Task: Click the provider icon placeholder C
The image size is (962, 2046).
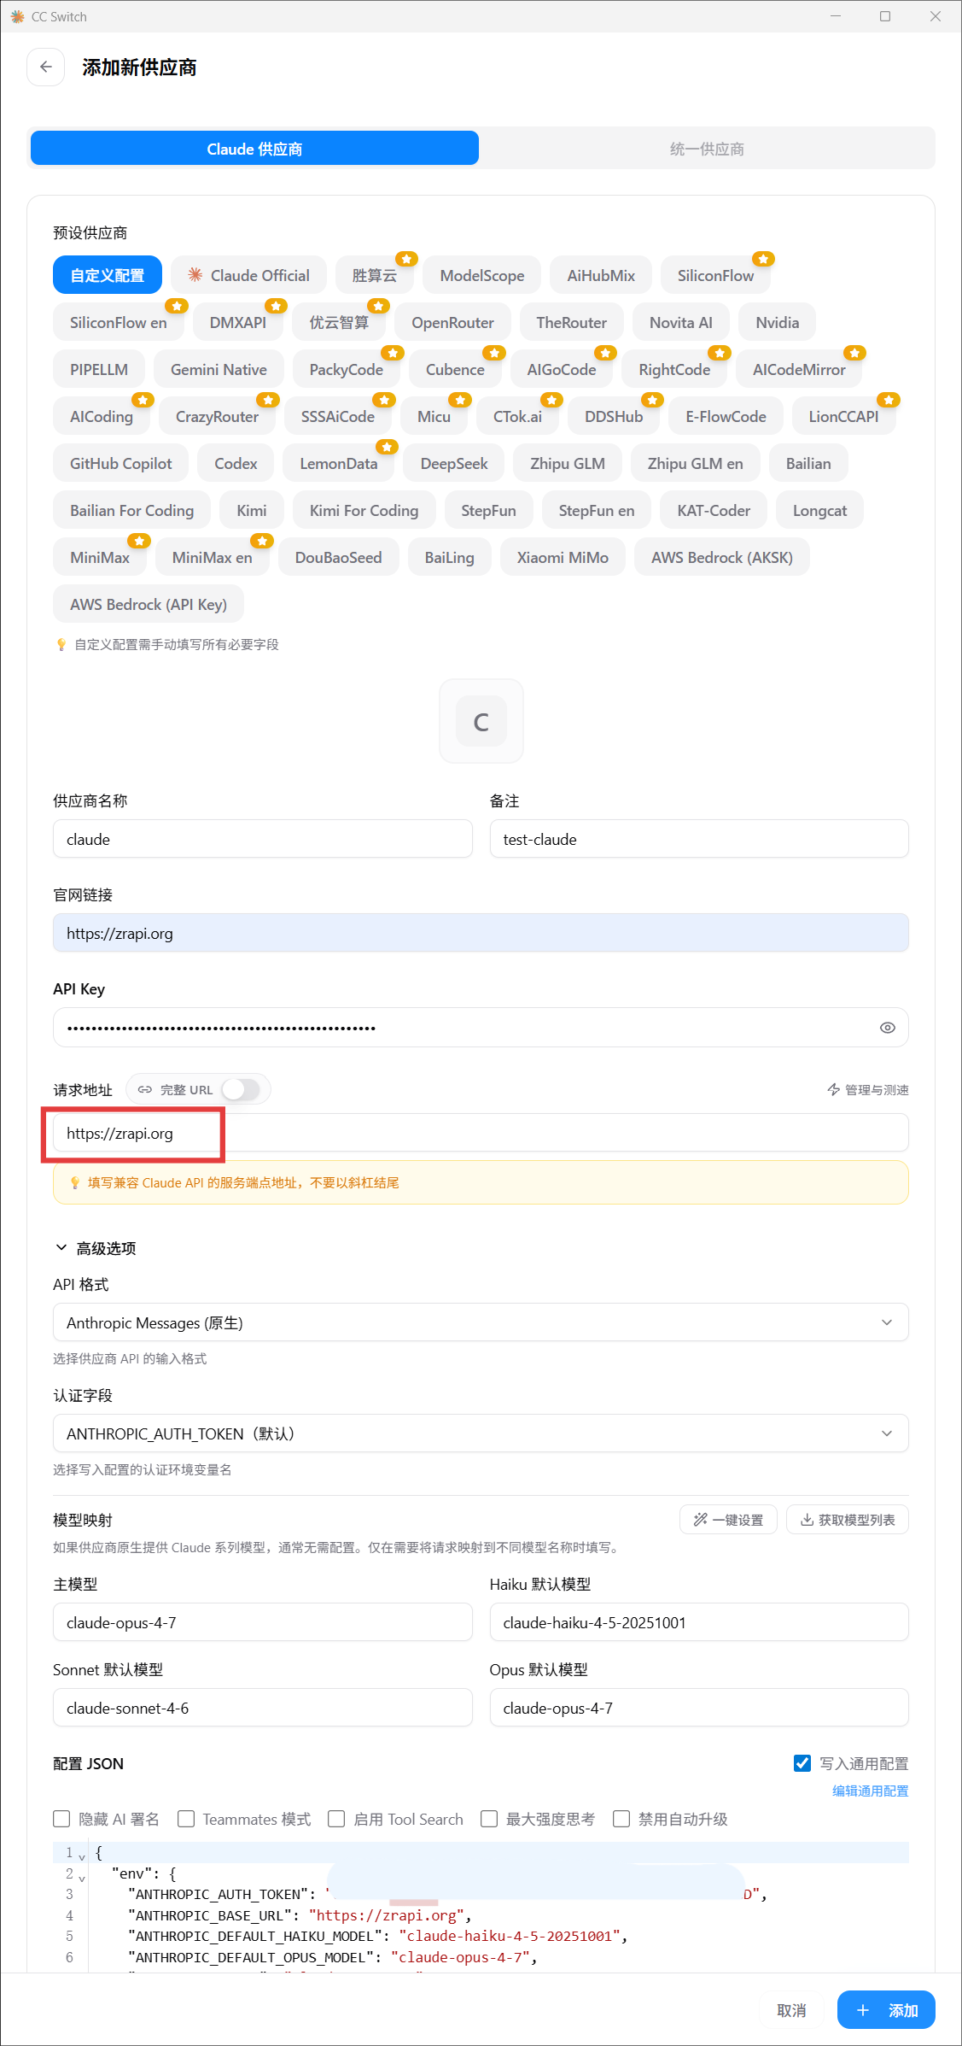Action: [x=481, y=721]
